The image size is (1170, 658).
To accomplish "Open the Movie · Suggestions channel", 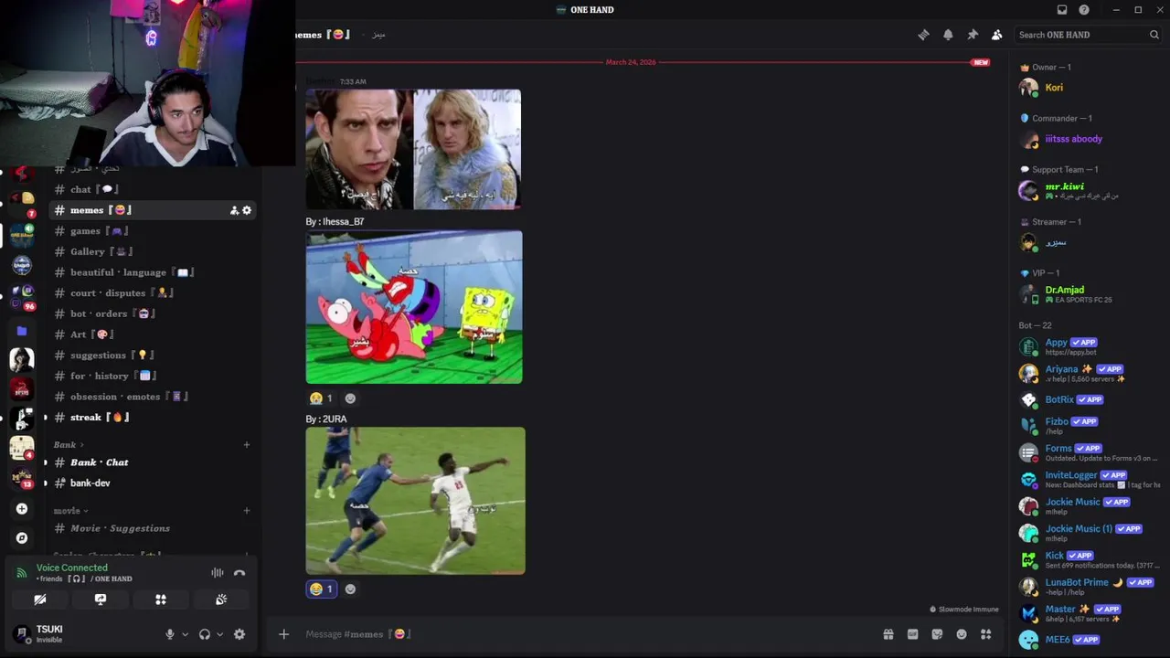I will point(152,528).
